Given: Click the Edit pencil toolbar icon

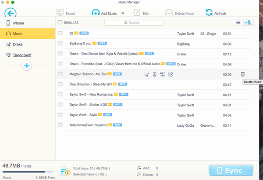Looking at the screenshot, I should (x=137, y=13).
